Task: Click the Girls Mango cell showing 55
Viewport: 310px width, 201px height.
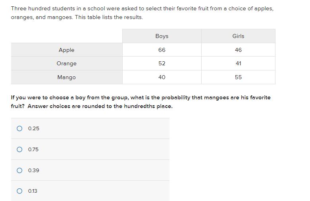Action: click(238, 77)
